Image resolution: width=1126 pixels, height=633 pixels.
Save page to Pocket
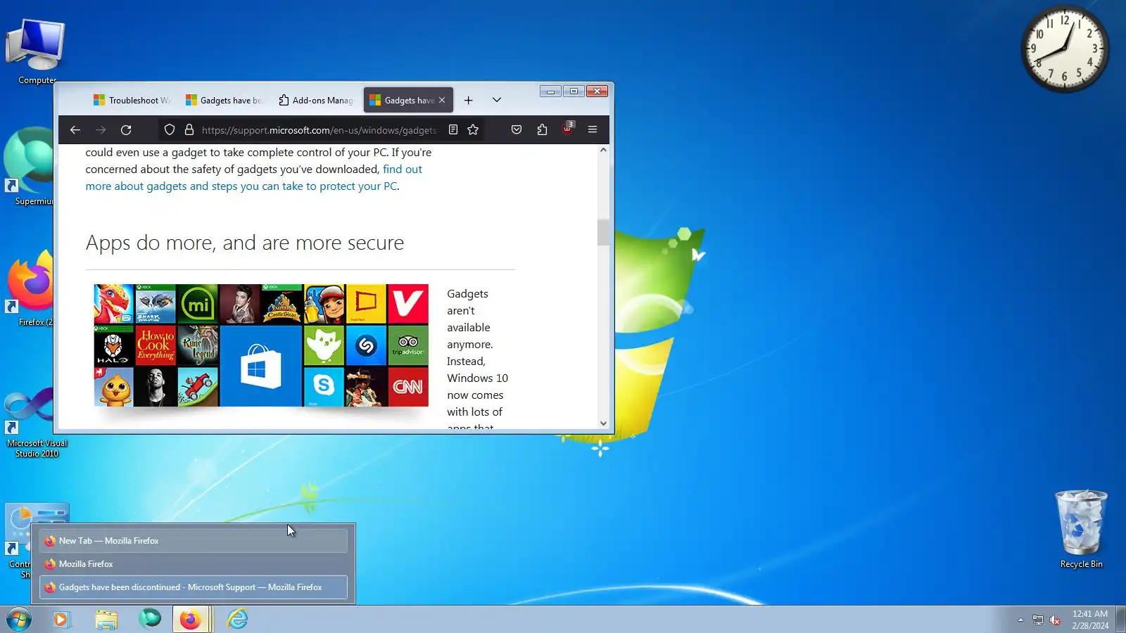(517, 130)
